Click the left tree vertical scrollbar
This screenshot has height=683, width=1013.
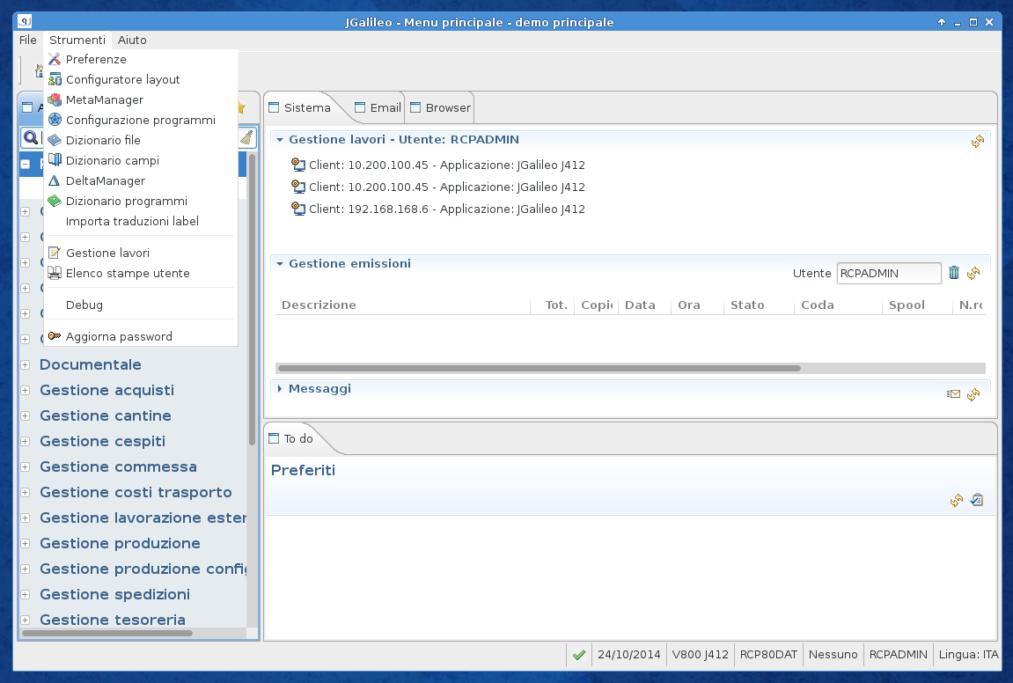click(252, 299)
